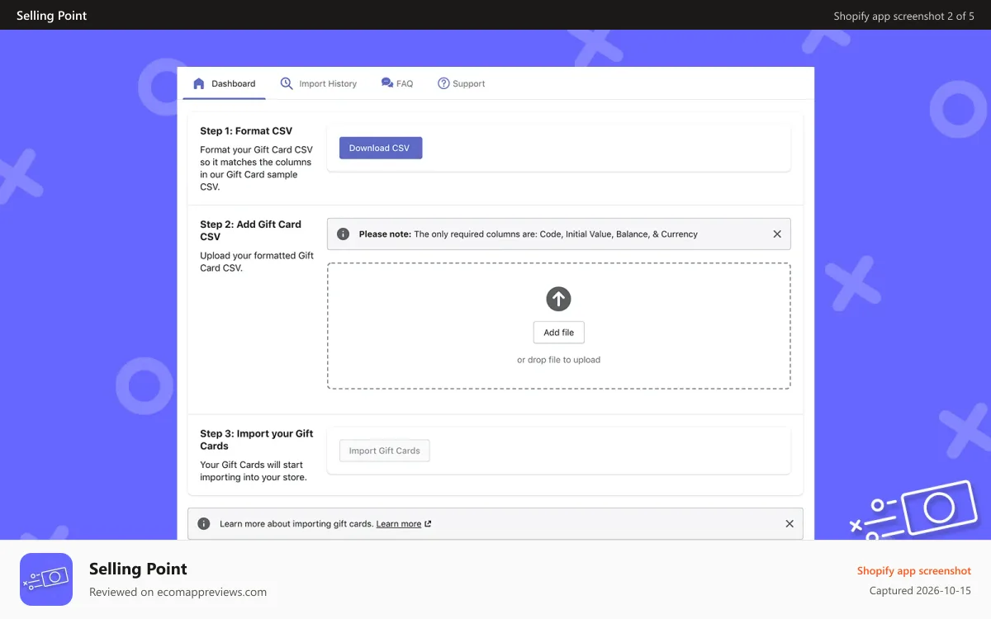This screenshot has width=991, height=619.
Task: Click the orange 'Shopify app screenshot' label
Action: pos(914,570)
